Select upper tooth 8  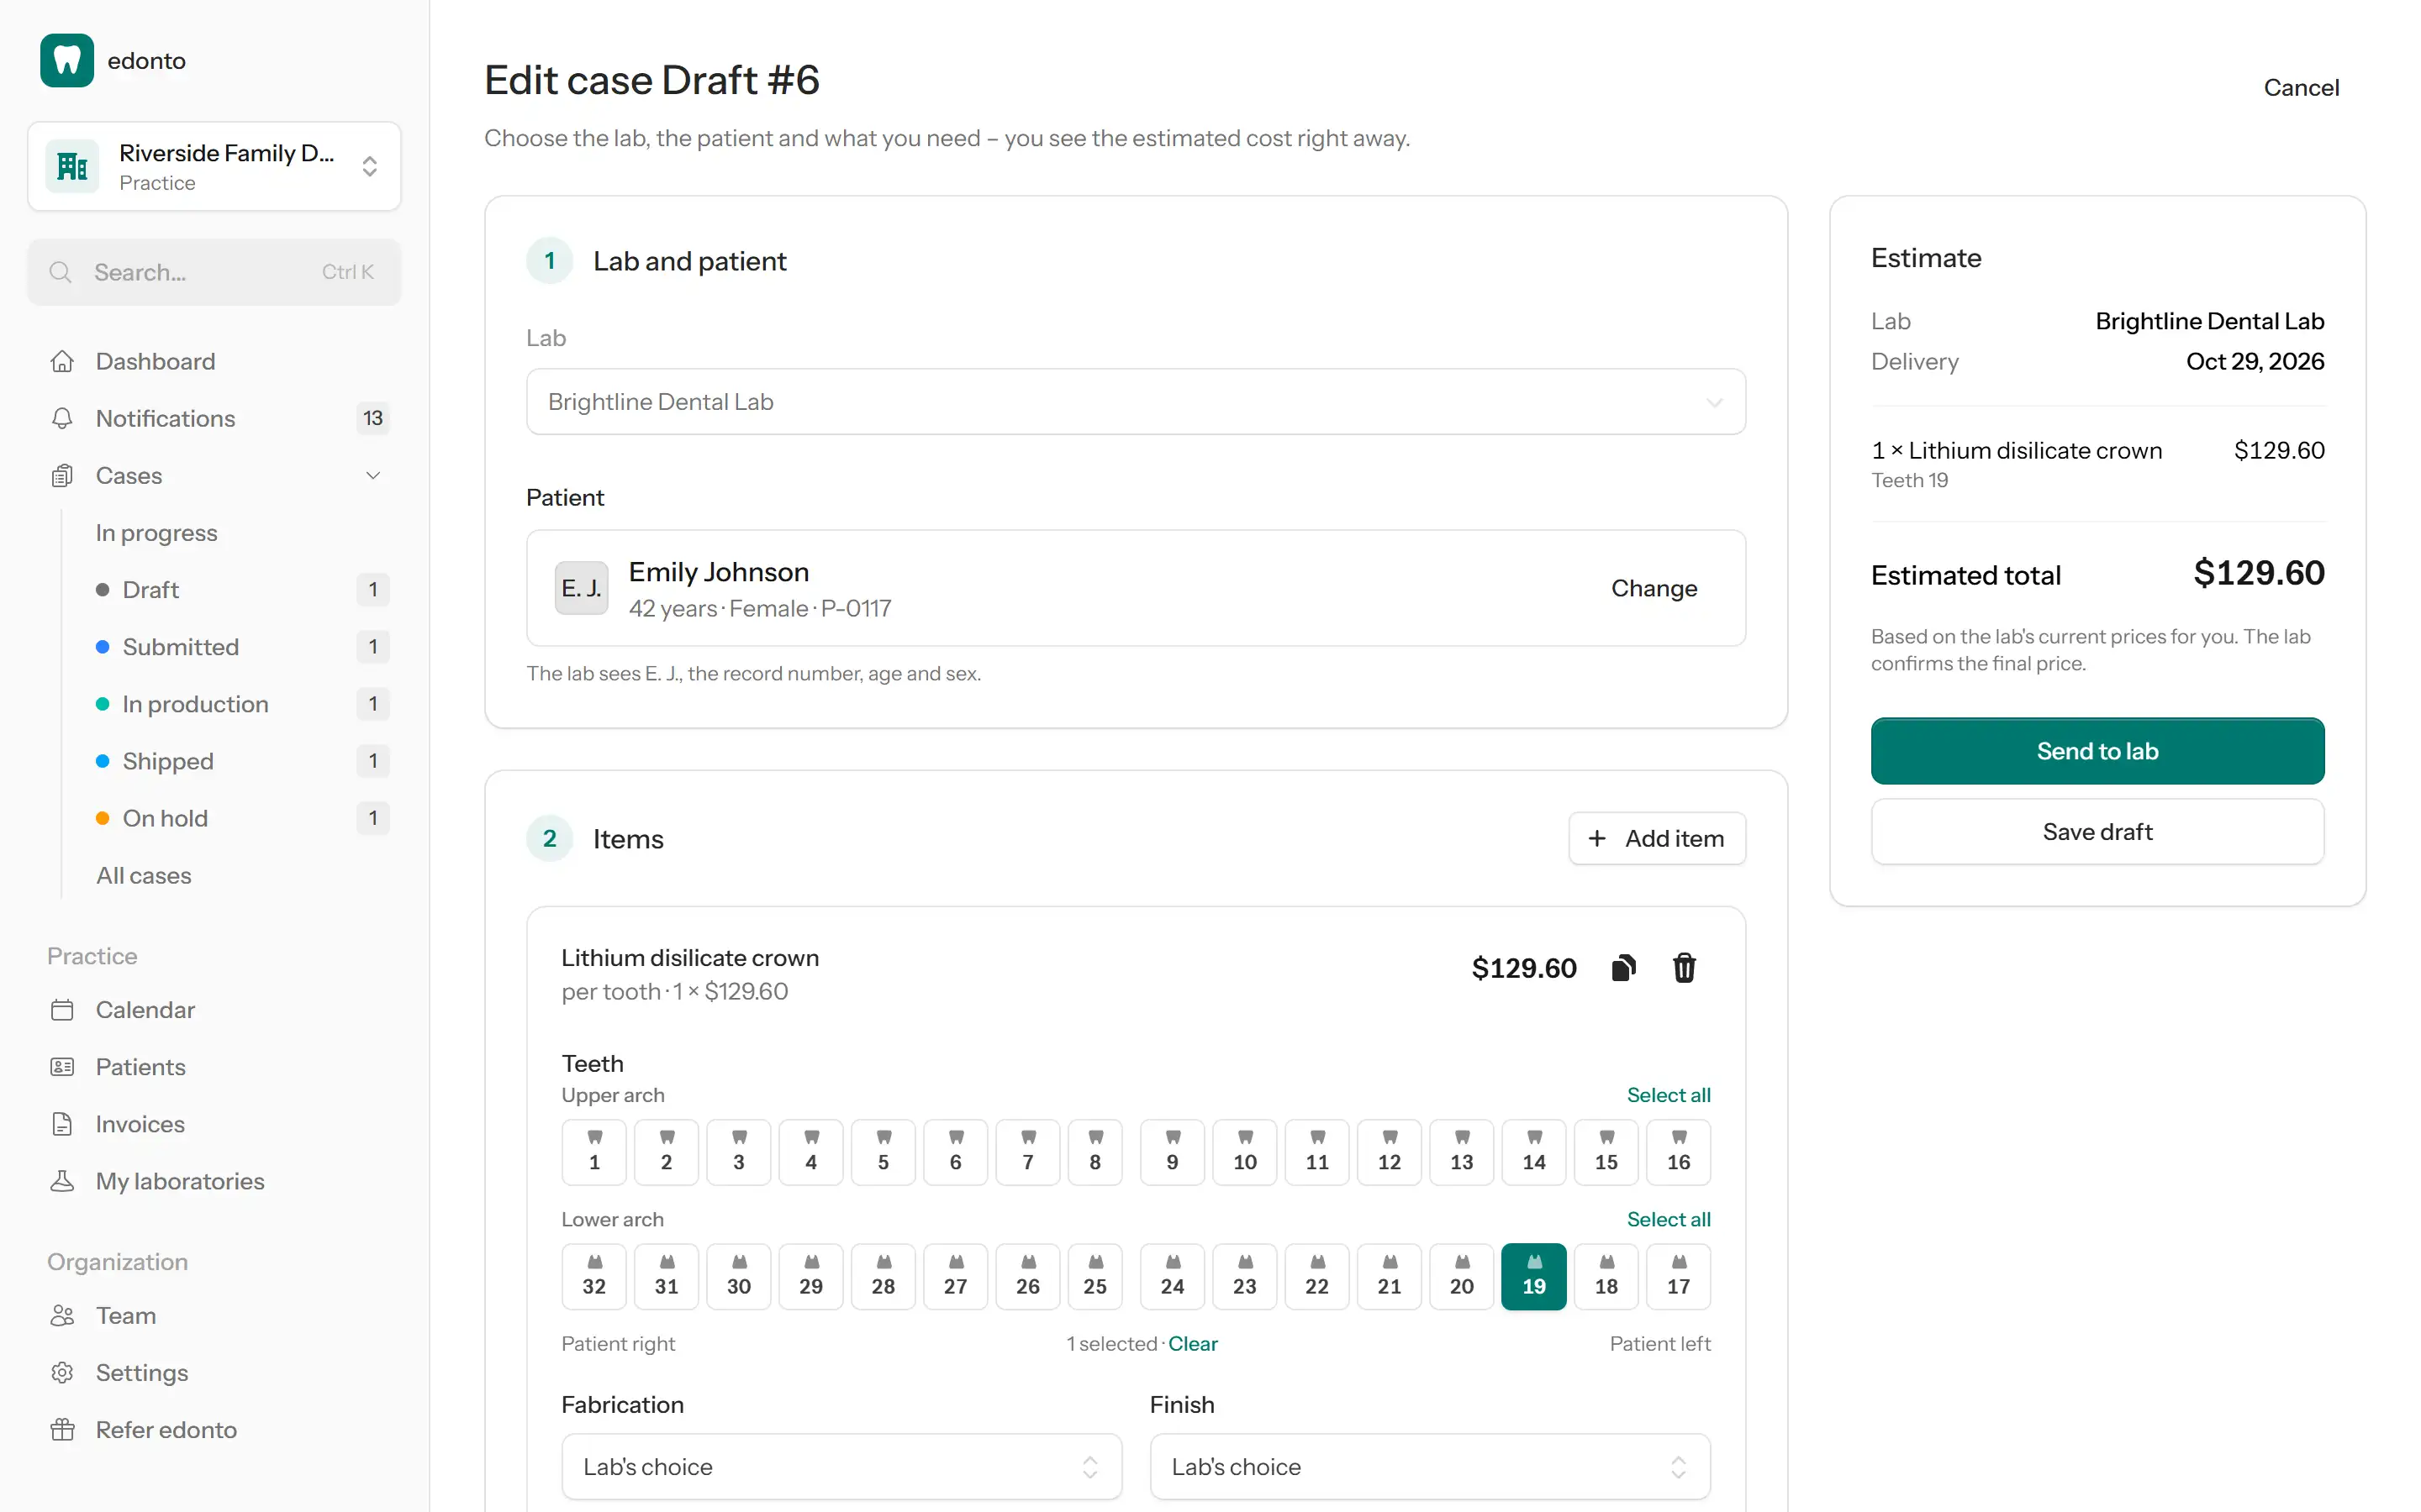coord(1095,1152)
